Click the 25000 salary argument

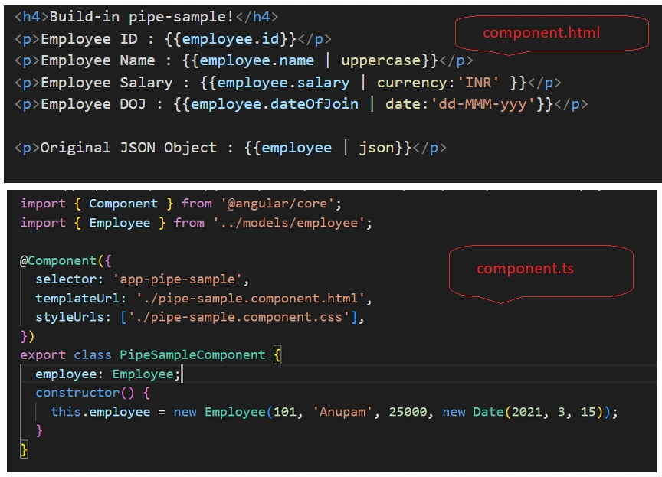[x=408, y=412]
